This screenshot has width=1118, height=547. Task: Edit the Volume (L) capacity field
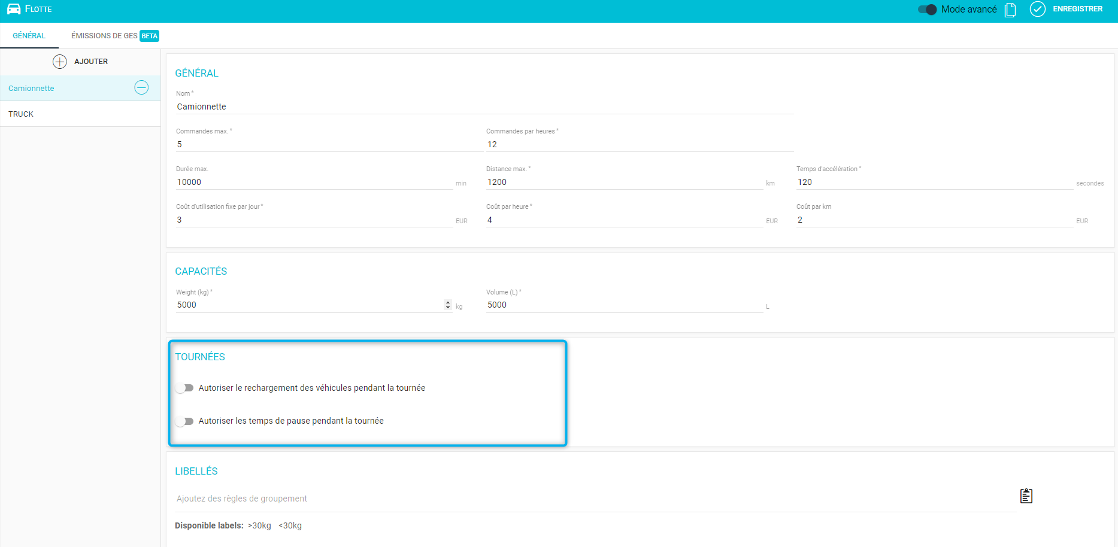pos(625,305)
